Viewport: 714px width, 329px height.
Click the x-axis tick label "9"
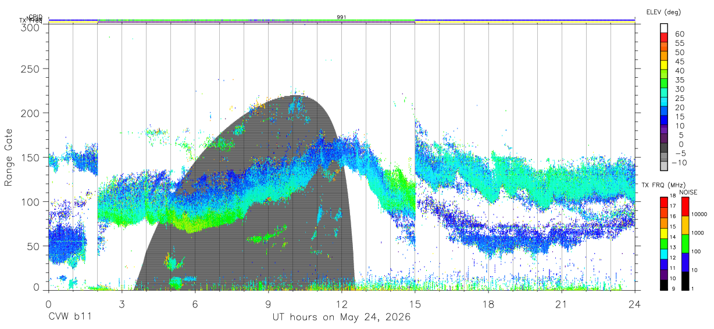pyautogui.click(x=268, y=304)
